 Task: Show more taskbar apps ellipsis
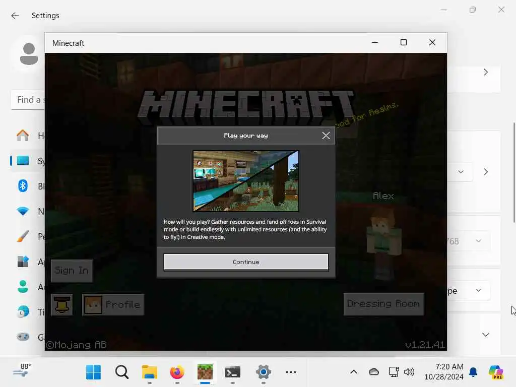click(x=291, y=372)
